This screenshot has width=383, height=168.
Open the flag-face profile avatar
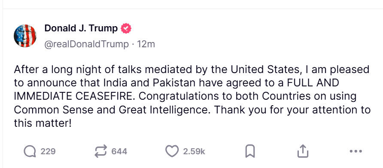(x=25, y=36)
